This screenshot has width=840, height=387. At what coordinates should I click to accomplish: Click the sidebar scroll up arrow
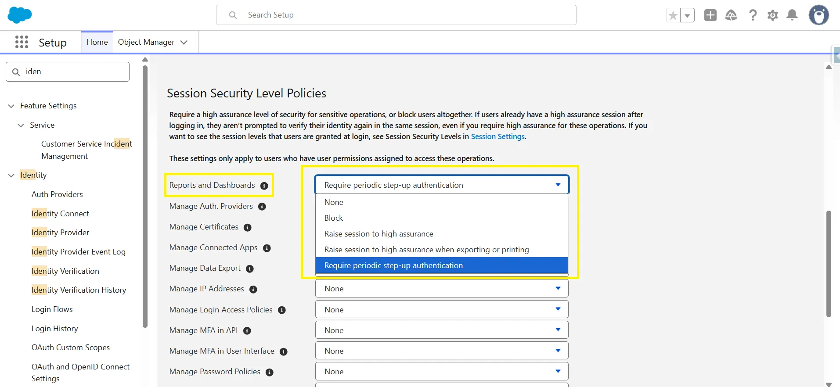(145, 60)
